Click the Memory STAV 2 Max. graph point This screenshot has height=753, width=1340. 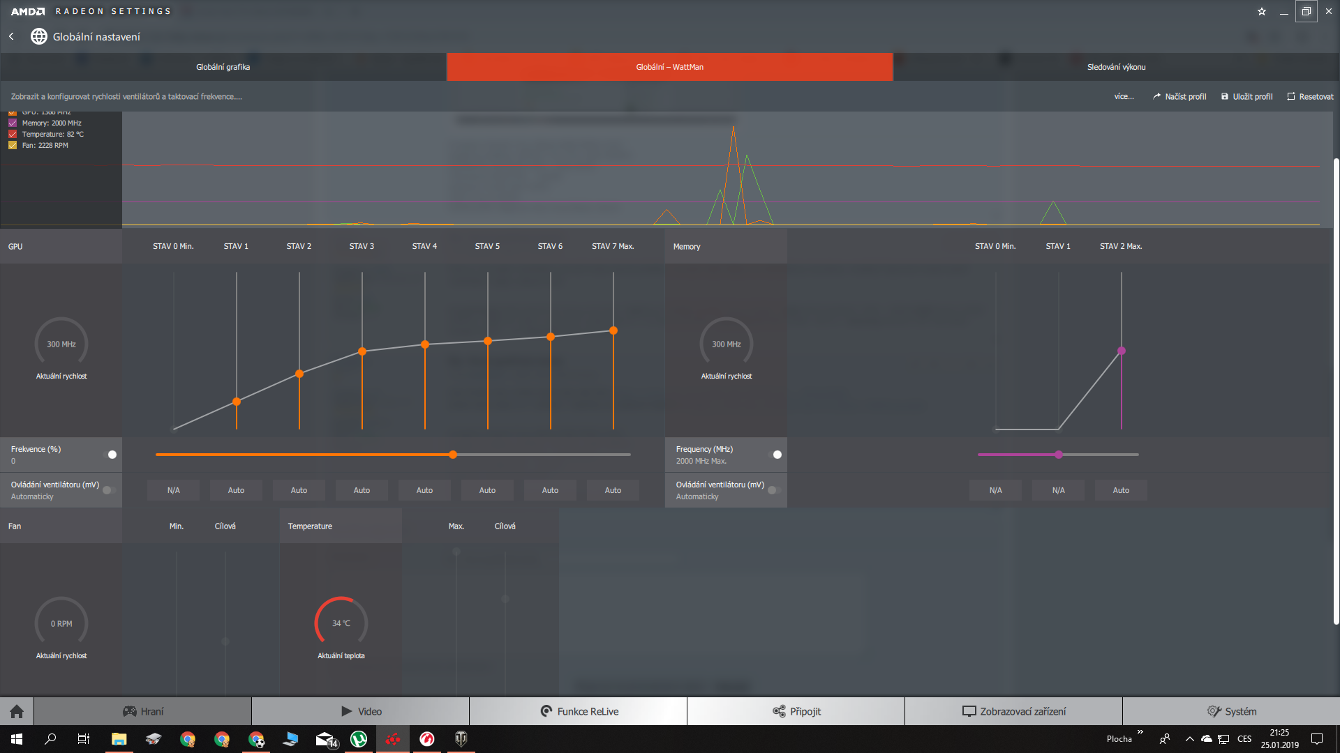point(1122,351)
